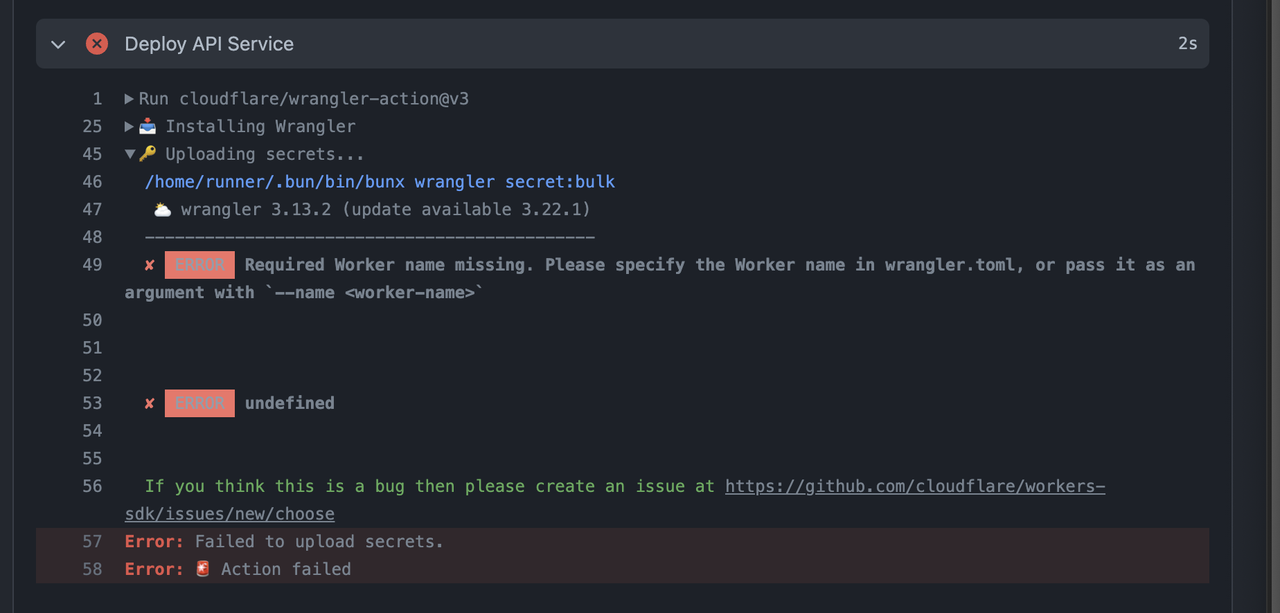This screenshot has height=613, width=1280.
Task: Click the 'Action failed' error text
Action: pyautogui.click(x=286, y=569)
